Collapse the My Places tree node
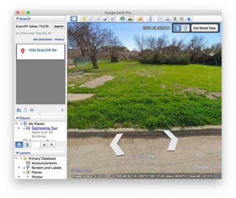This screenshot has height=198, width=236. [x=16, y=124]
